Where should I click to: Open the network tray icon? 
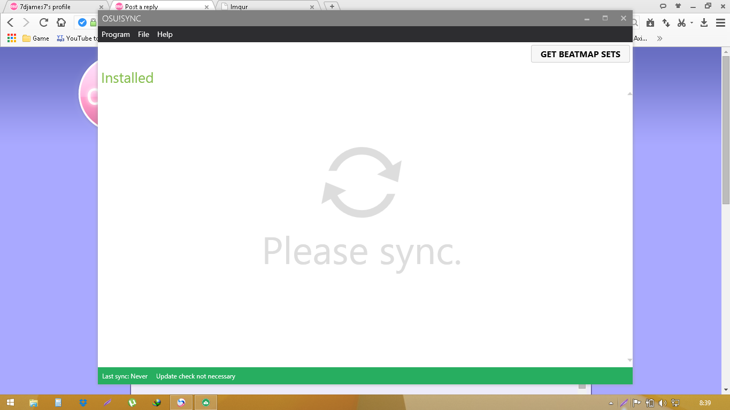[675, 403]
